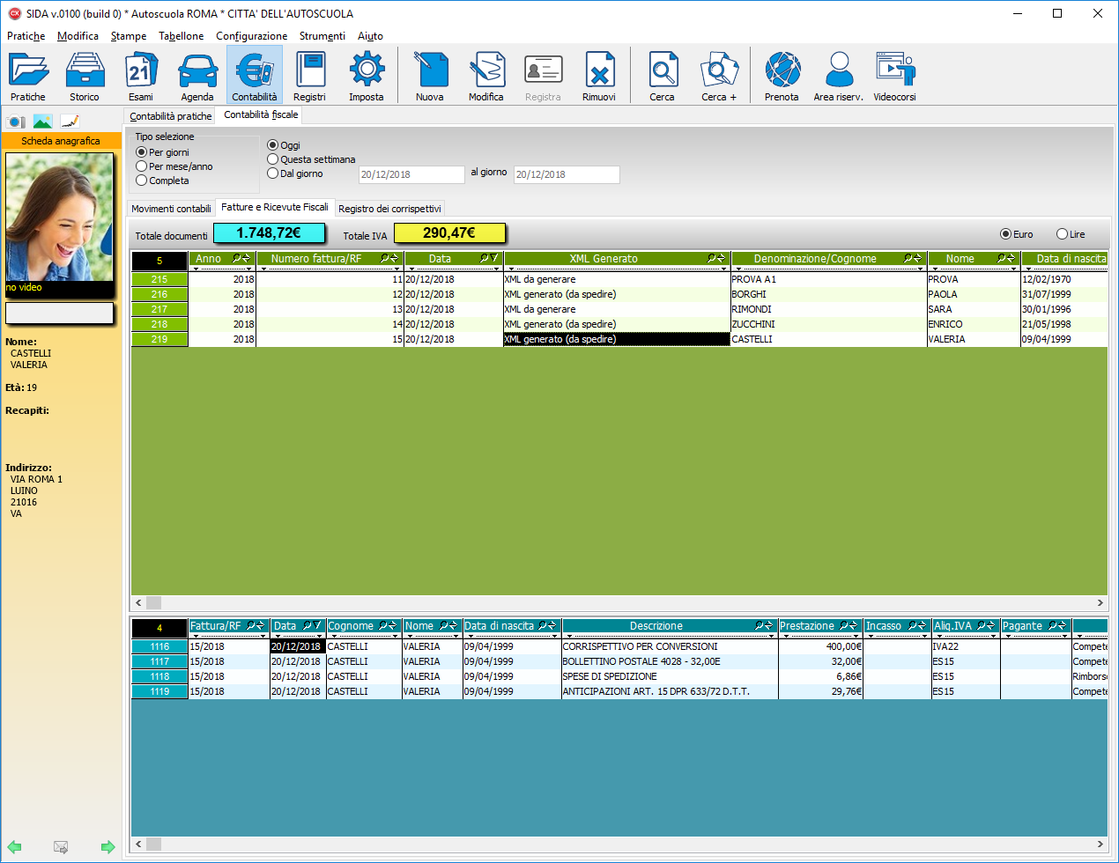The image size is (1119, 863).
Task: Go to next record with green right arrow
Action: [107, 847]
